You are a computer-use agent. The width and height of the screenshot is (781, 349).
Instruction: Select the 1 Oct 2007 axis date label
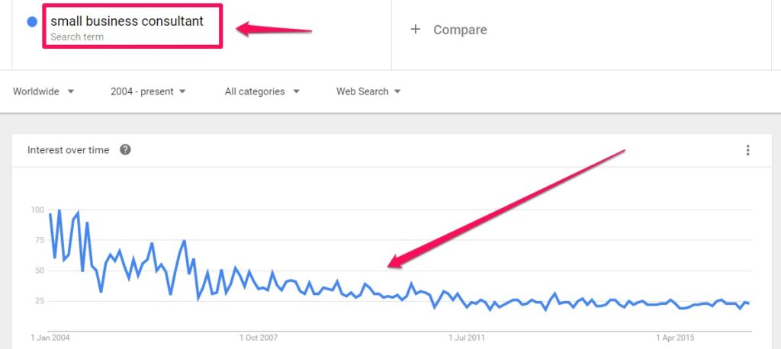tap(259, 338)
